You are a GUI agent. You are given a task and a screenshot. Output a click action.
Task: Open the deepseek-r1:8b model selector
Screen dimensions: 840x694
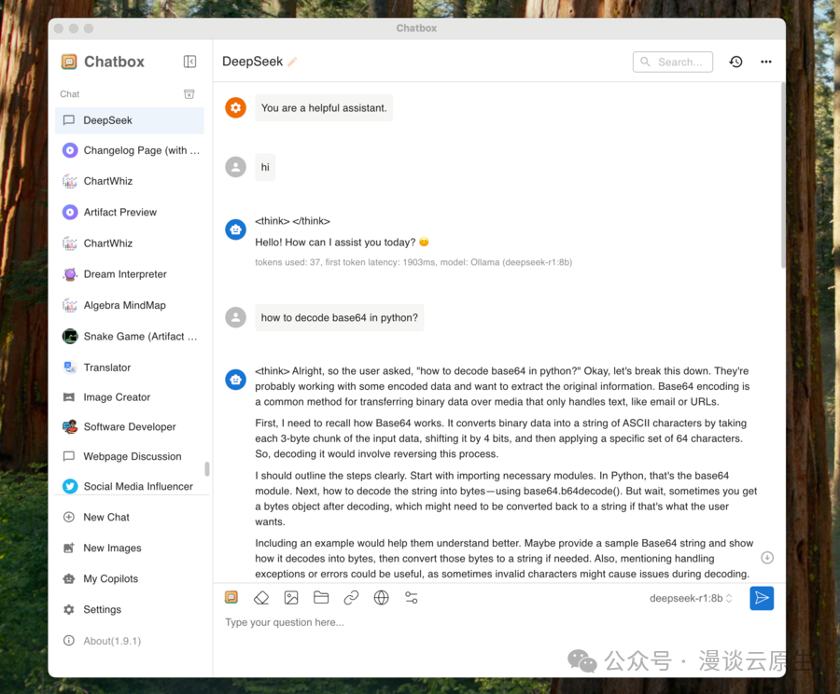point(691,598)
